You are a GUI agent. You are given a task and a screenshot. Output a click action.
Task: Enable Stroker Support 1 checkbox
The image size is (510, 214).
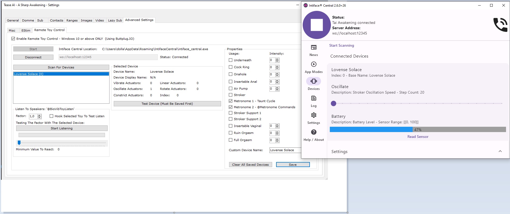click(231, 113)
